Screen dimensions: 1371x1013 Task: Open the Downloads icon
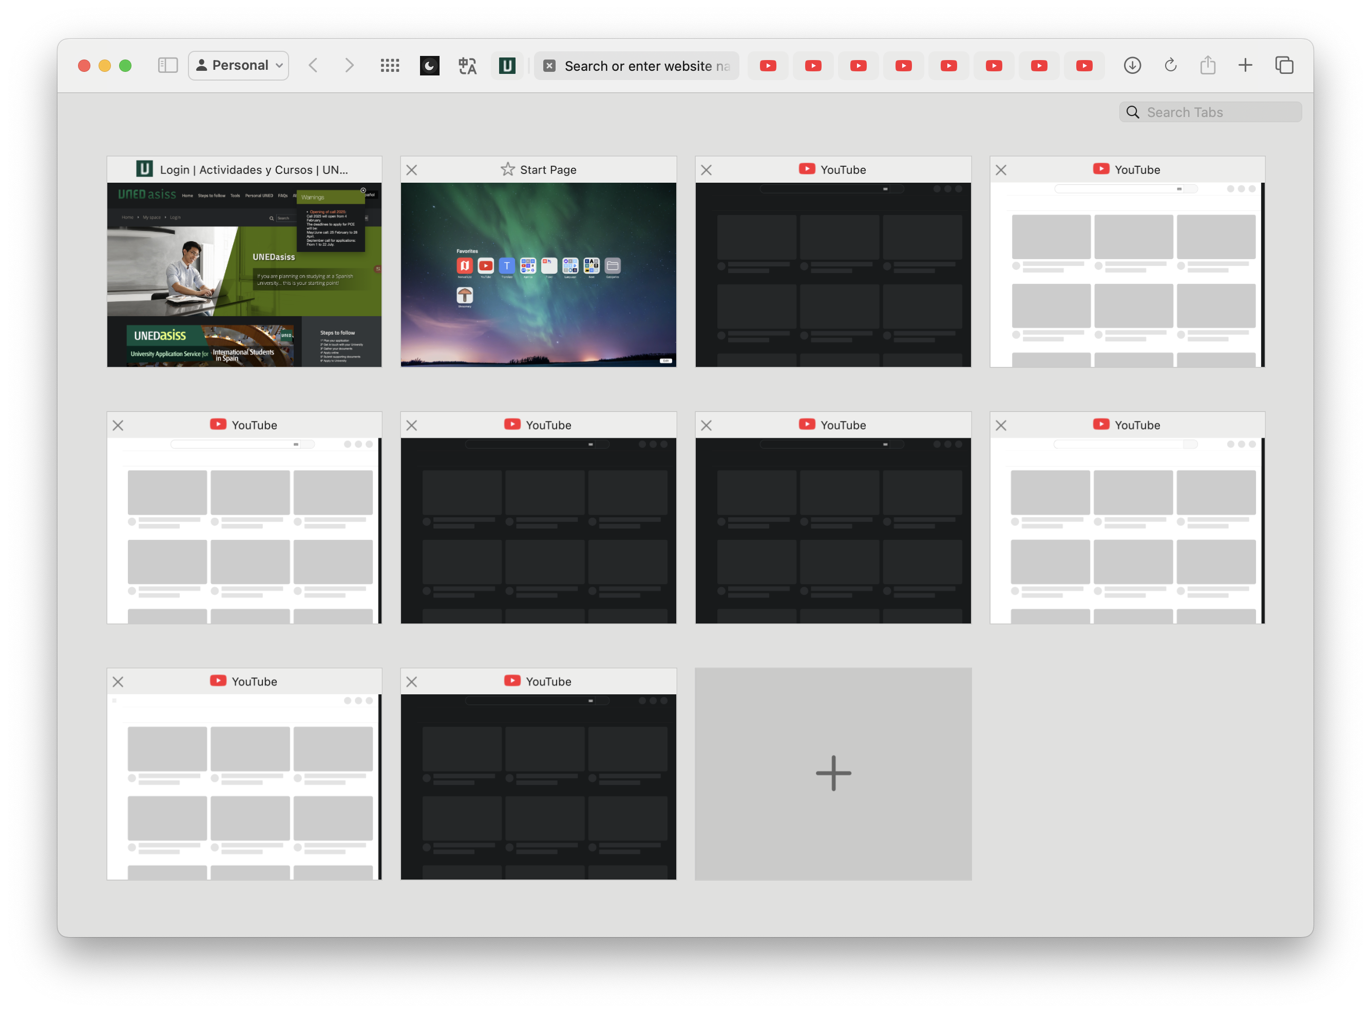click(1132, 65)
